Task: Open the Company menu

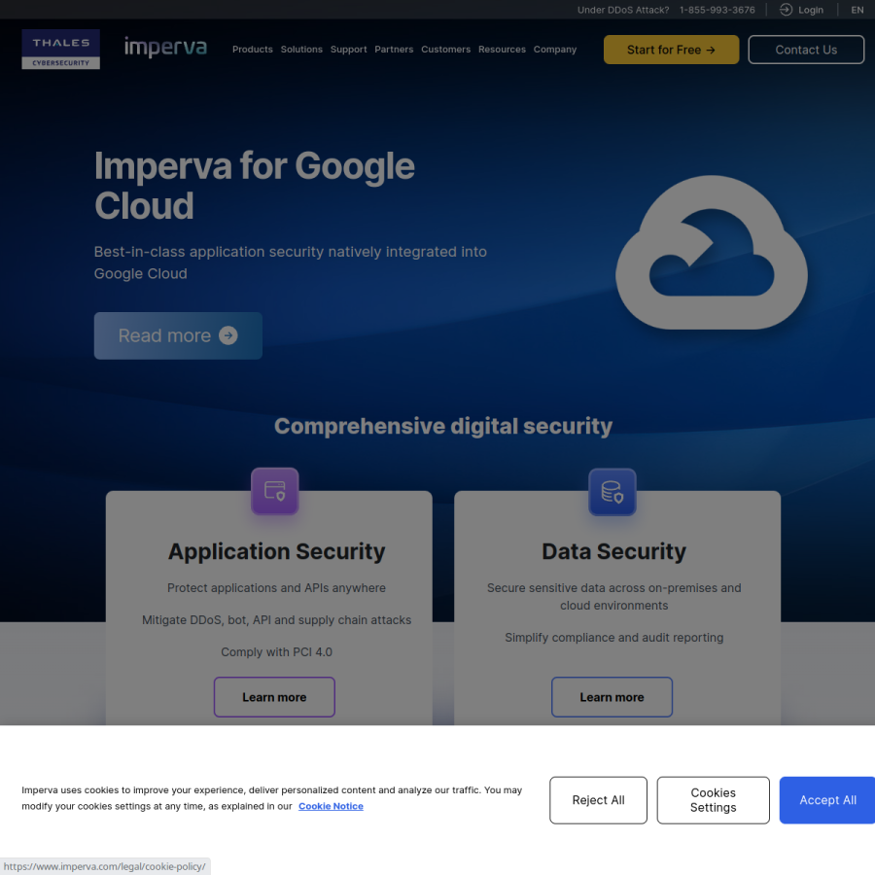Action: point(555,50)
